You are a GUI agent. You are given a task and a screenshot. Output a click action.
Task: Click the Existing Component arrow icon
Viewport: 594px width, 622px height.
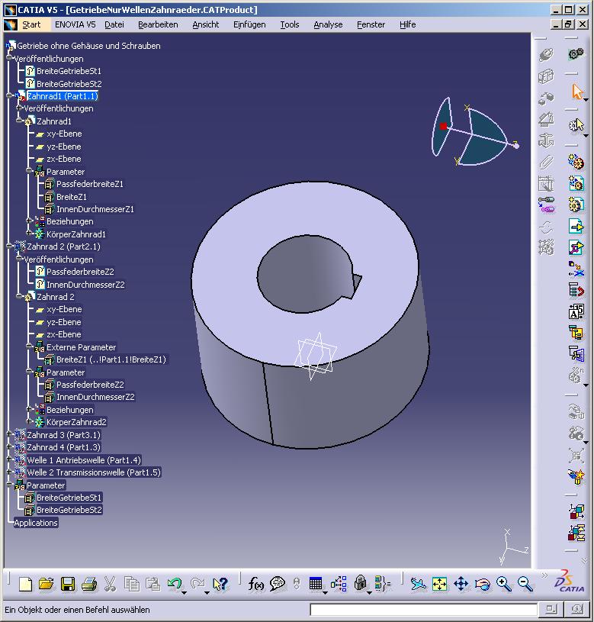576,226
